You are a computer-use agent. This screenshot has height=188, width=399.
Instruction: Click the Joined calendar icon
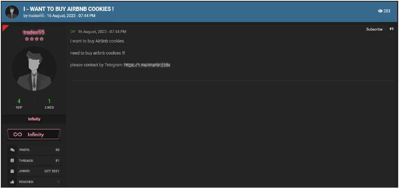click(x=12, y=171)
